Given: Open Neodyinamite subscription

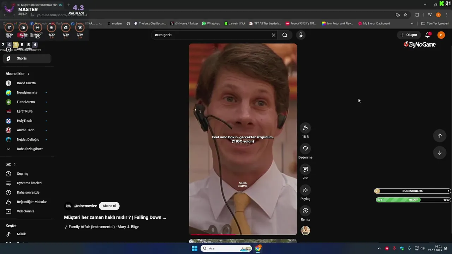Looking at the screenshot, I should pyautogui.click(x=27, y=92).
